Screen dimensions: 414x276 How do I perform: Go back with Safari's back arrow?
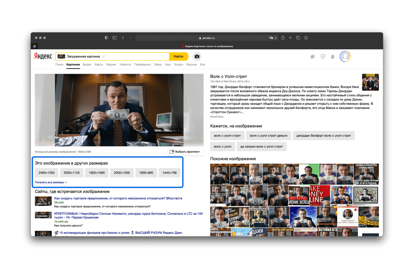coord(123,38)
